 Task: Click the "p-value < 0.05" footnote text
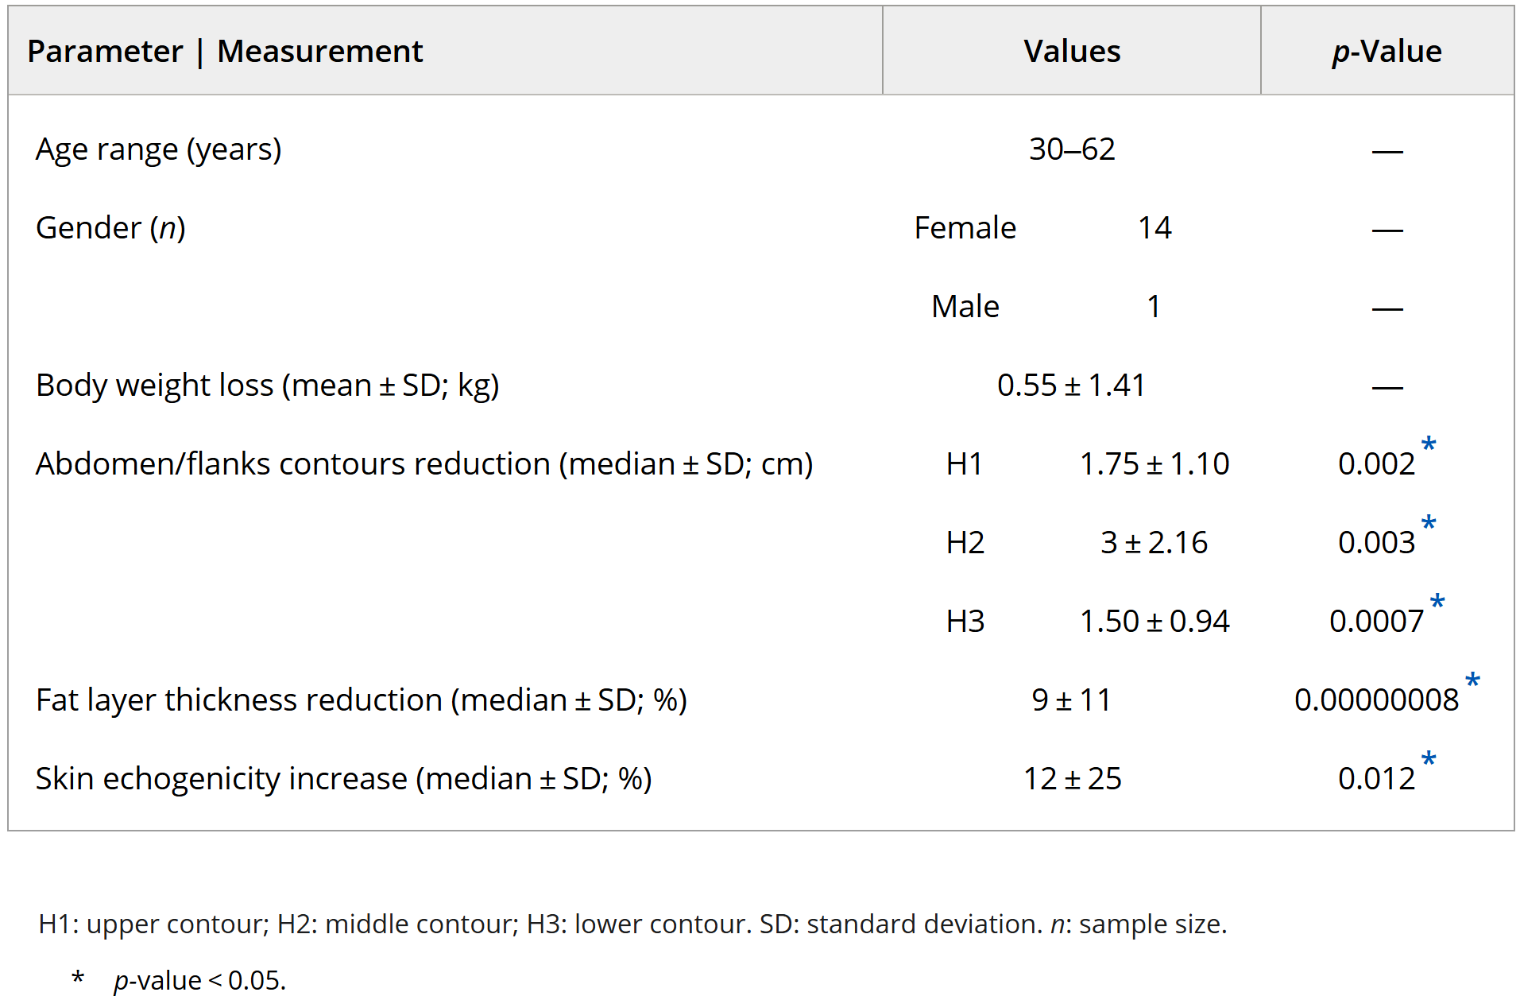pos(199,980)
